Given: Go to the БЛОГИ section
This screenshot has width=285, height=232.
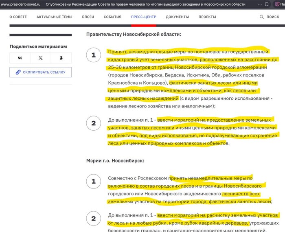Looking at the screenshot, I should 87,17.
